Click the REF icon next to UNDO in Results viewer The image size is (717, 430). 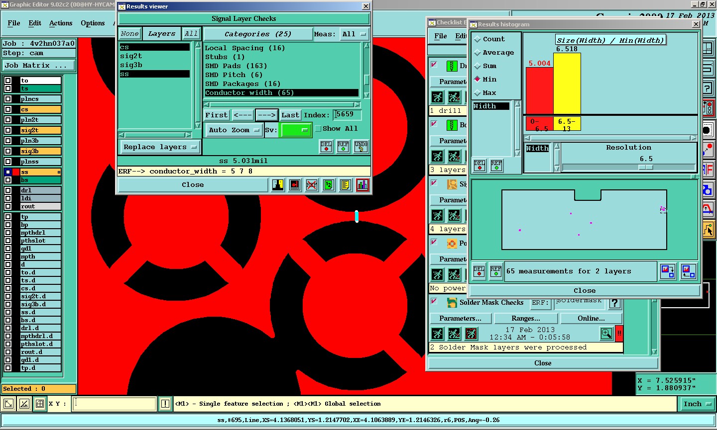point(343,147)
